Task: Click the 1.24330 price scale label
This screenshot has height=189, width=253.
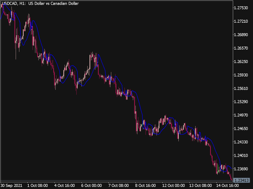Action: tap(241, 142)
